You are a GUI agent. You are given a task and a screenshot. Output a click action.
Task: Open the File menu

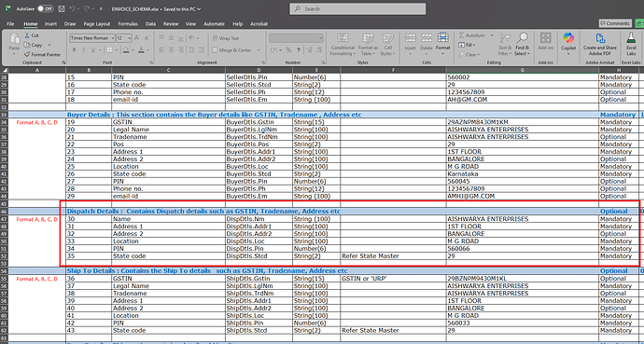click(10, 24)
